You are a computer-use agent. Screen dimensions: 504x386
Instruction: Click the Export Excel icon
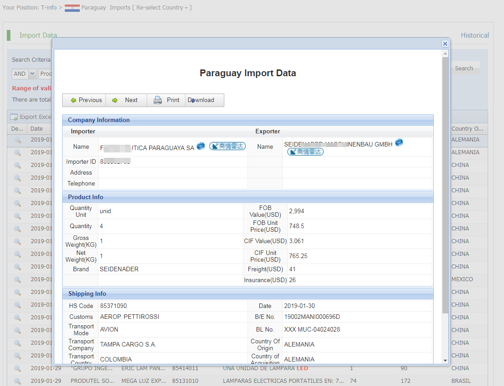pyautogui.click(x=14, y=117)
